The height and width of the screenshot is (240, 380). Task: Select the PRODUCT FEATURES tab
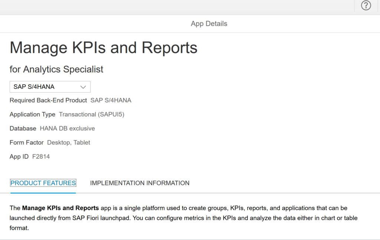click(43, 183)
